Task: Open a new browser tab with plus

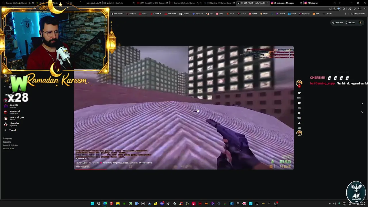Action: (340, 3)
